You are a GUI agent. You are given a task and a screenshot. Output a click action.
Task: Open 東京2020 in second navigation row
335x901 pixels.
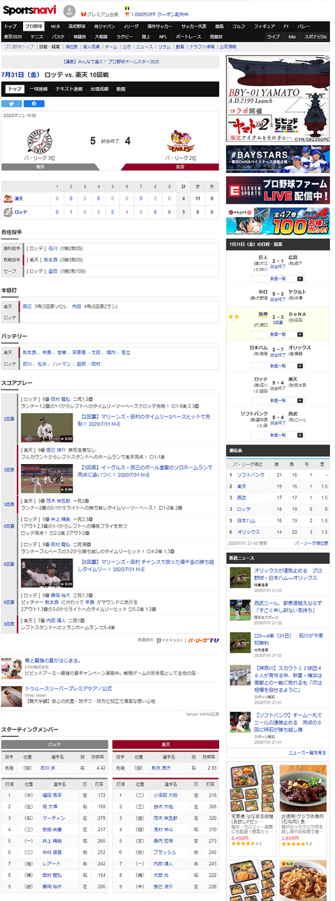click(x=13, y=36)
